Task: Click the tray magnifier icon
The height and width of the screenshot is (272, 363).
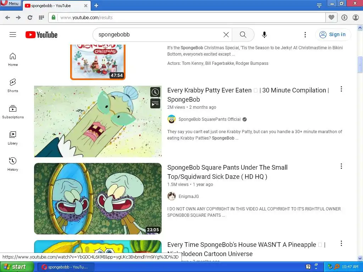Action: tap(337, 267)
